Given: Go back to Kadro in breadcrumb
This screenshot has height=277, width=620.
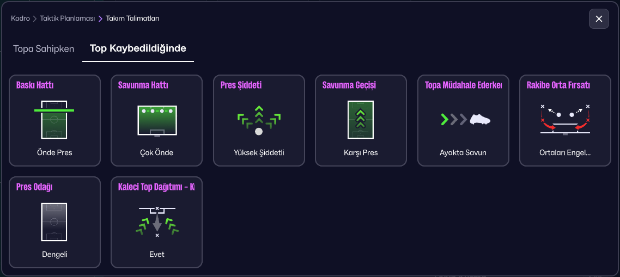Looking at the screenshot, I should (x=20, y=19).
